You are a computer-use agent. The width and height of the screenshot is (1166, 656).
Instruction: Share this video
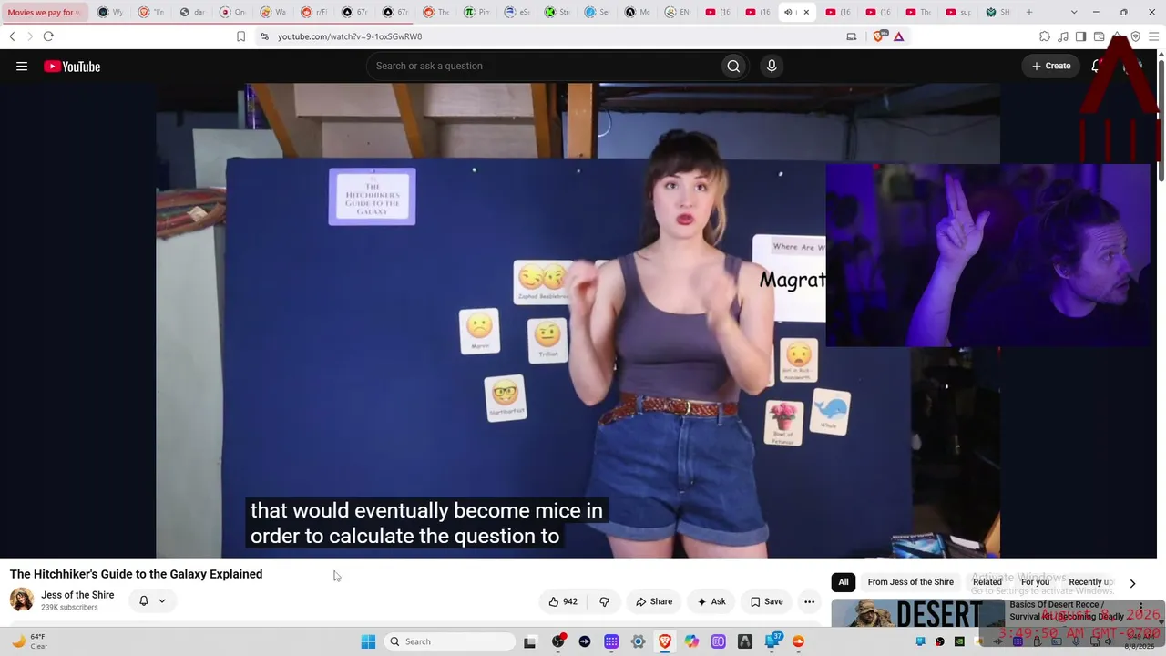tap(654, 601)
